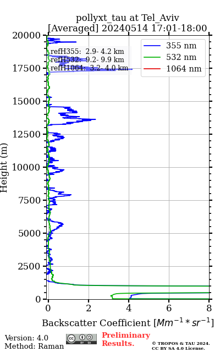220x352 pixels.
Task: Click the red 1064 nm legend line
Action: point(152,69)
